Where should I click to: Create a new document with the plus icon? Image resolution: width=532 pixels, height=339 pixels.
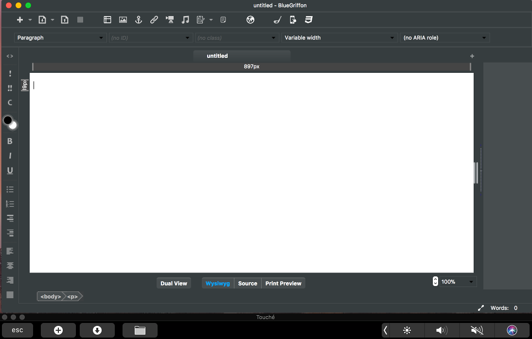tap(20, 19)
